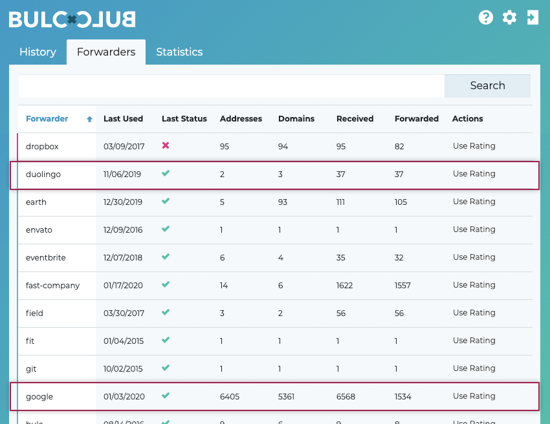
Task: Click the Rating link for git
Action: 482,368
